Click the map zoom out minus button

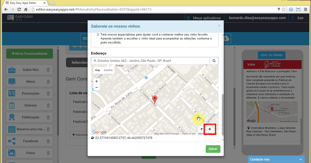point(97,88)
